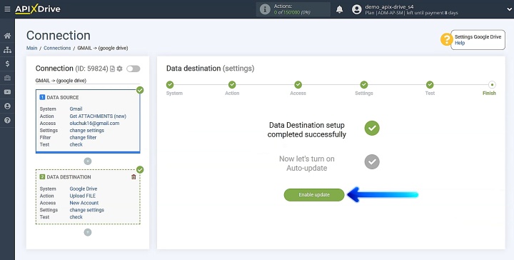Click the demo_apix-drive_s4 account name
514x260 pixels.
390,6
